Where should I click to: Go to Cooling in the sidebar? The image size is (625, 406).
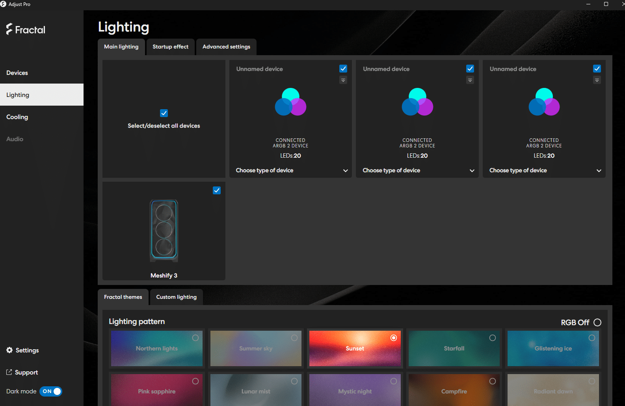click(x=17, y=117)
